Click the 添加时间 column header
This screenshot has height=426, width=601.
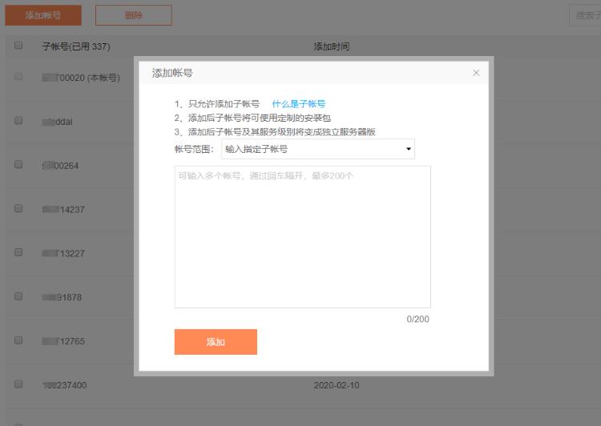pyautogui.click(x=332, y=46)
